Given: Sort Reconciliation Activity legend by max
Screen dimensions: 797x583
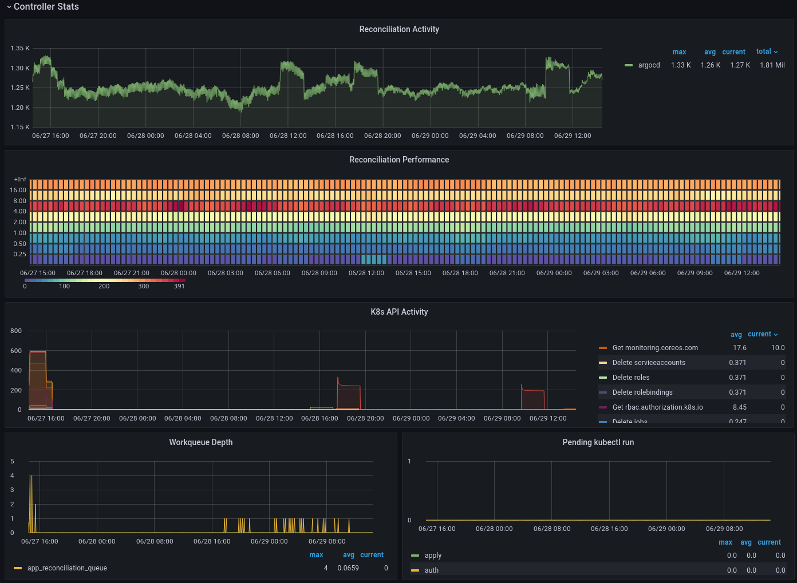Looking at the screenshot, I should [679, 52].
